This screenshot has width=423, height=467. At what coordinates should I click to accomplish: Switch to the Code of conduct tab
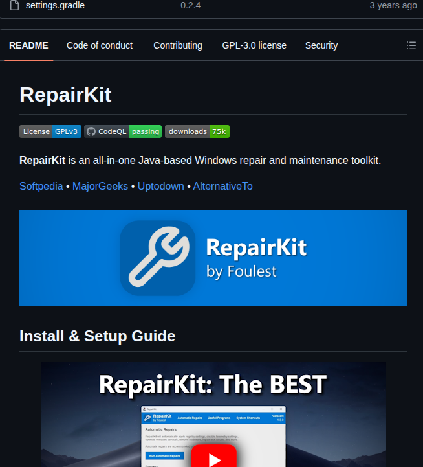(100, 45)
